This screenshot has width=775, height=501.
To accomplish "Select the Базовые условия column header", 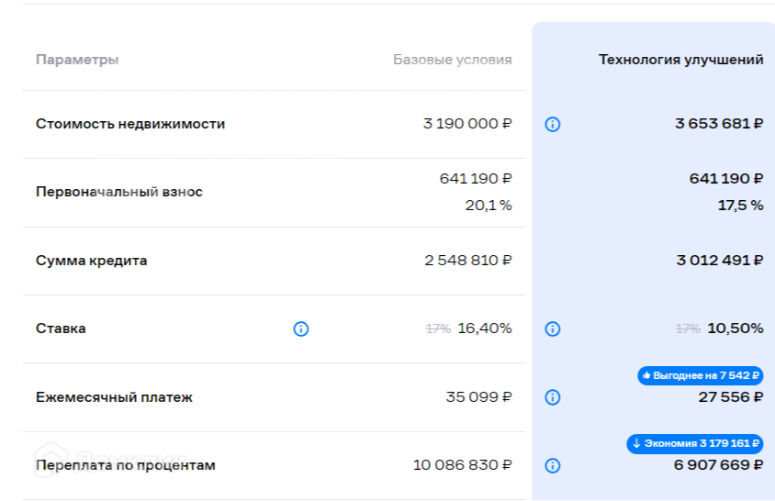I will (x=453, y=60).
